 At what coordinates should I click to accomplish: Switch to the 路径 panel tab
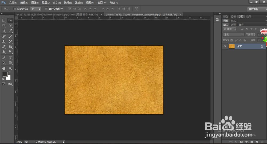click(241, 25)
